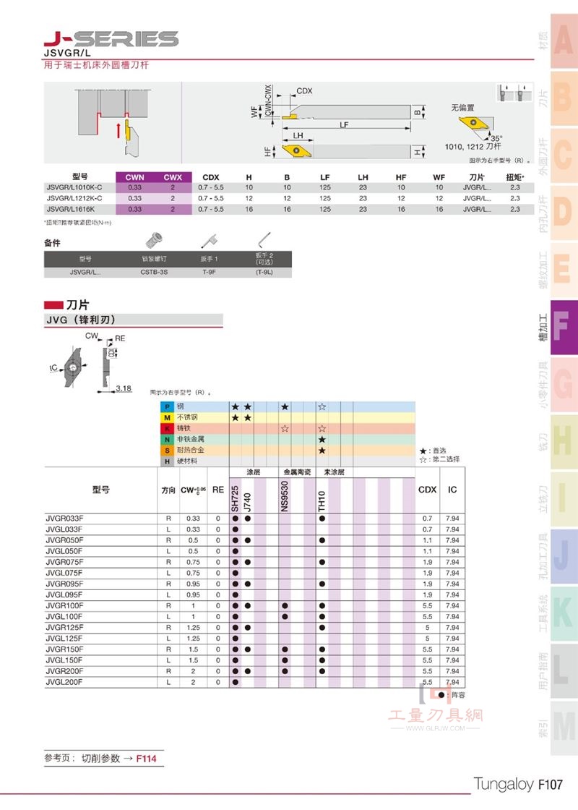
Task: Select the JVGR150F insert row
Action: (x=255, y=649)
